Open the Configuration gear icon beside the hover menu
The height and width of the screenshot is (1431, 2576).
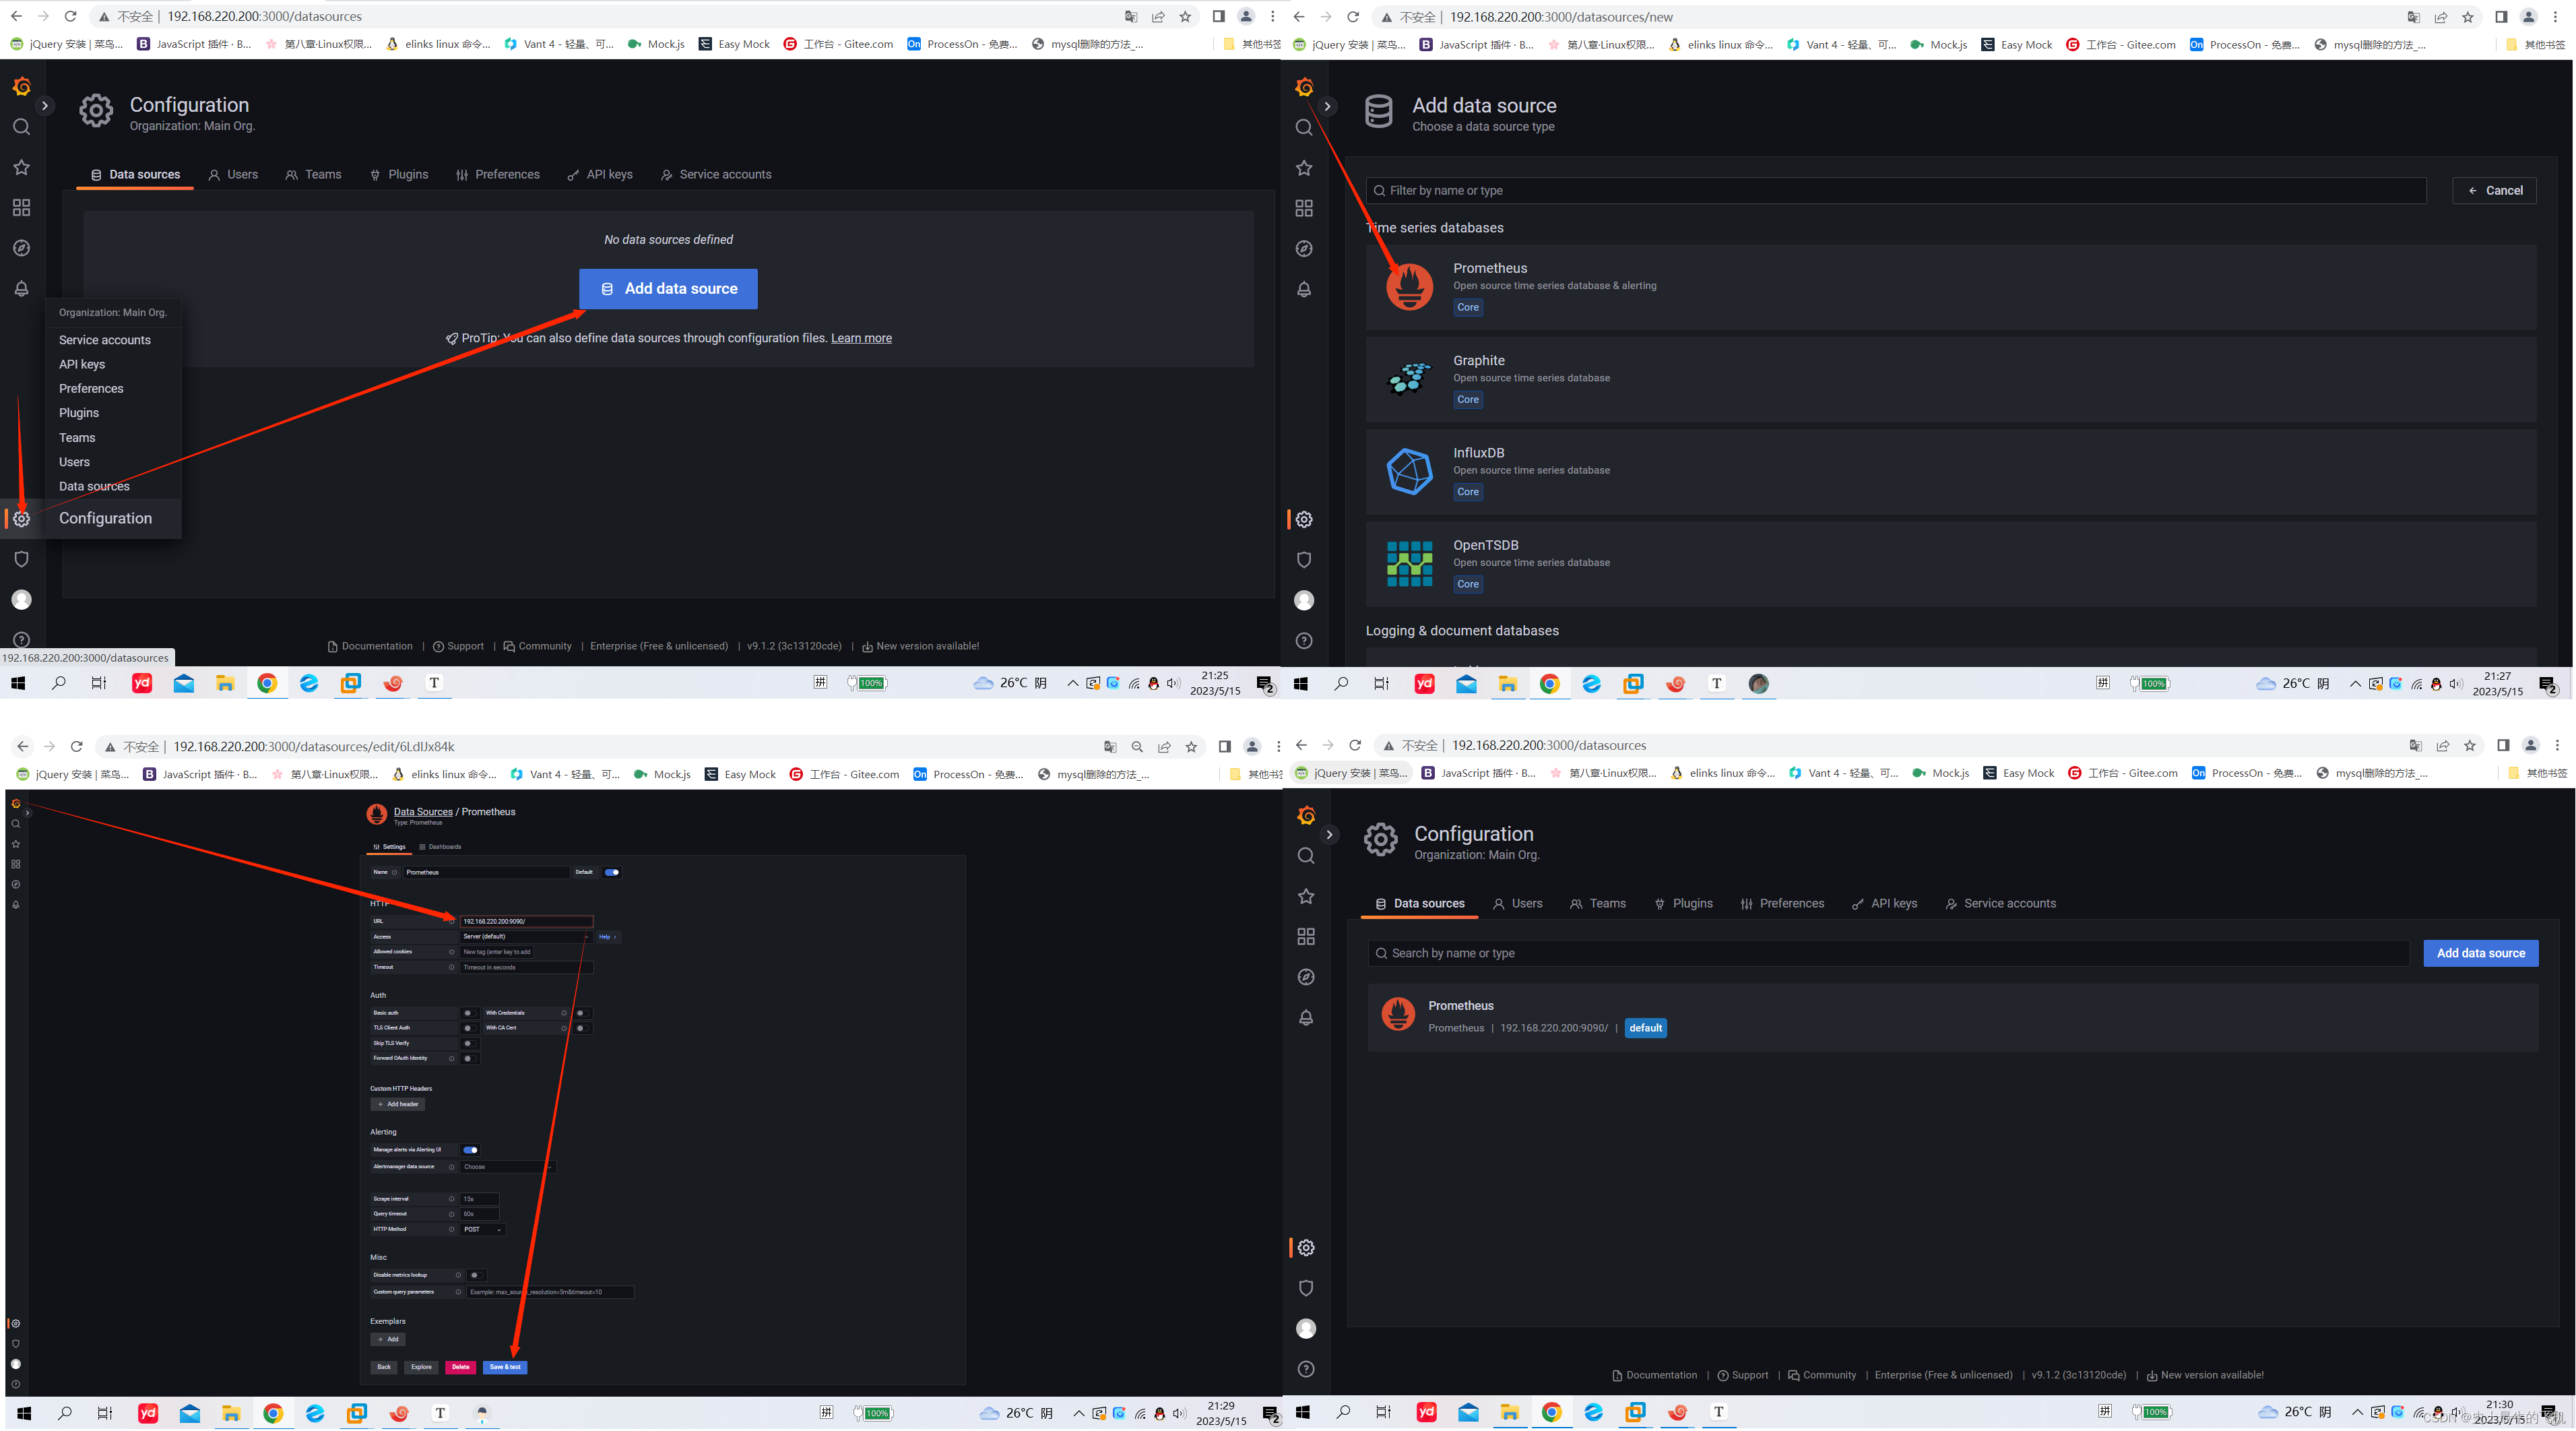pyautogui.click(x=21, y=518)
